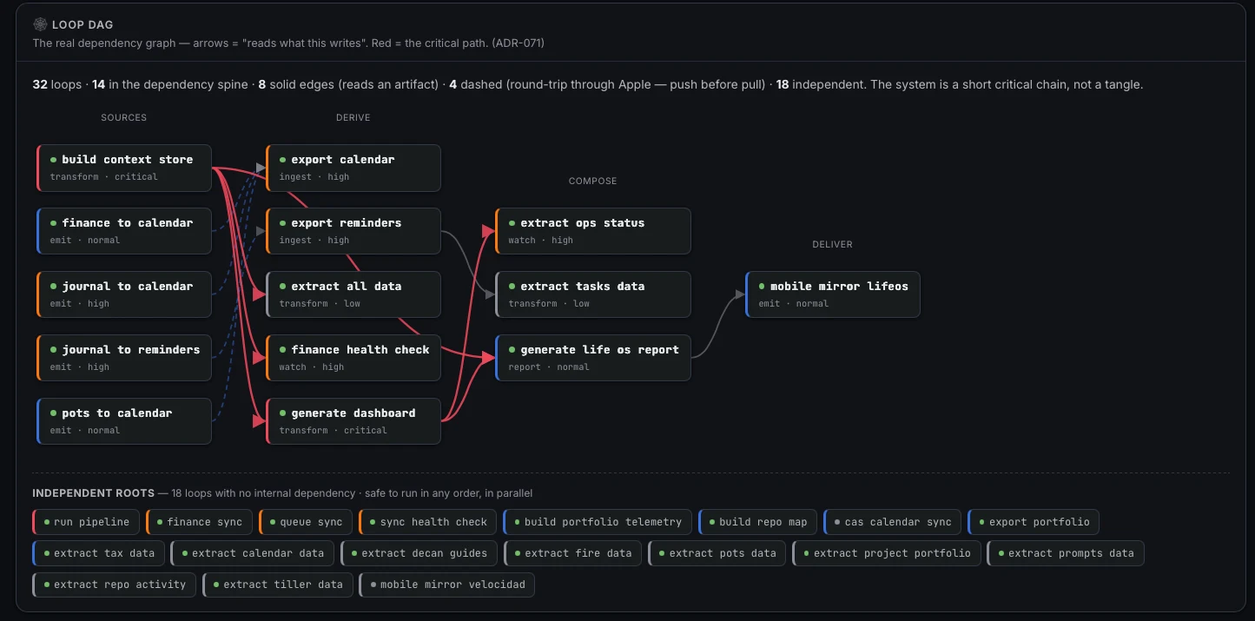
Task: Select the export portfolio chip
Action: 1034,522
